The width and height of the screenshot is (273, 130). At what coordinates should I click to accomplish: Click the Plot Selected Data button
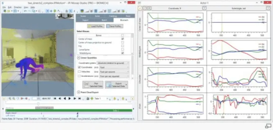(x=93, y=84)
